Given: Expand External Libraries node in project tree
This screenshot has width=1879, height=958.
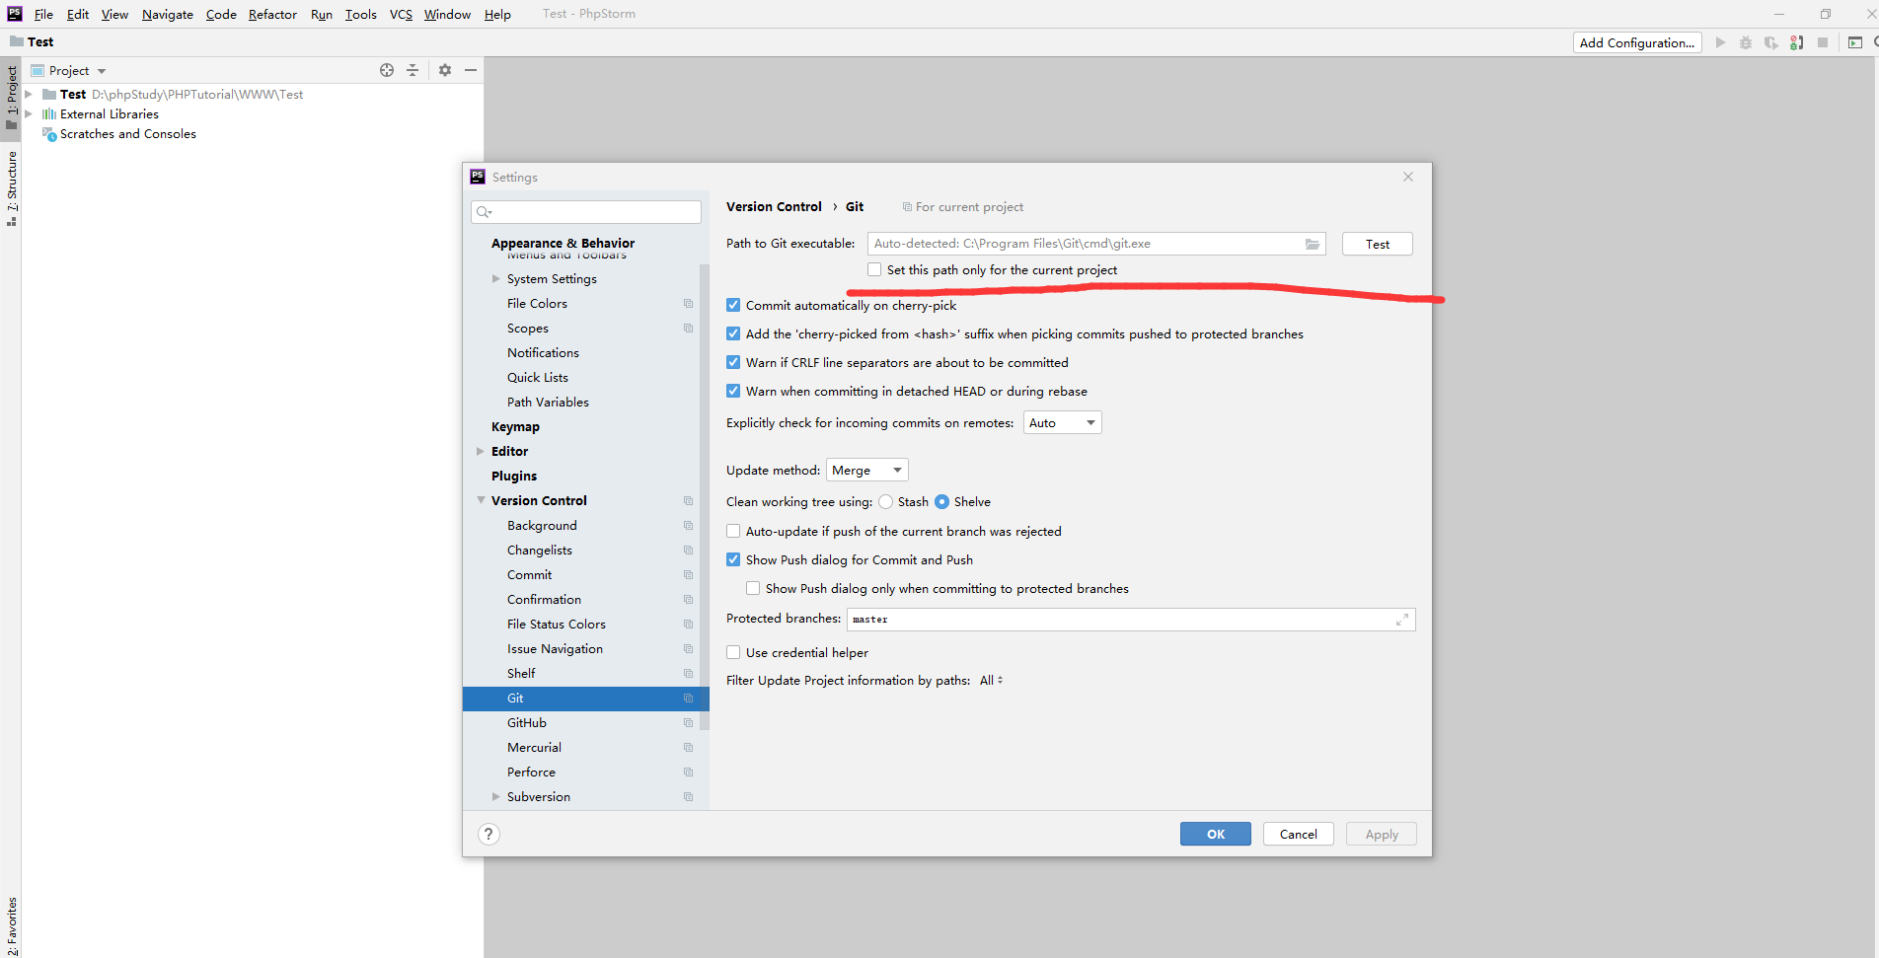Looking at the screenshot, I should pyautogui.click(x=29, y=114).
